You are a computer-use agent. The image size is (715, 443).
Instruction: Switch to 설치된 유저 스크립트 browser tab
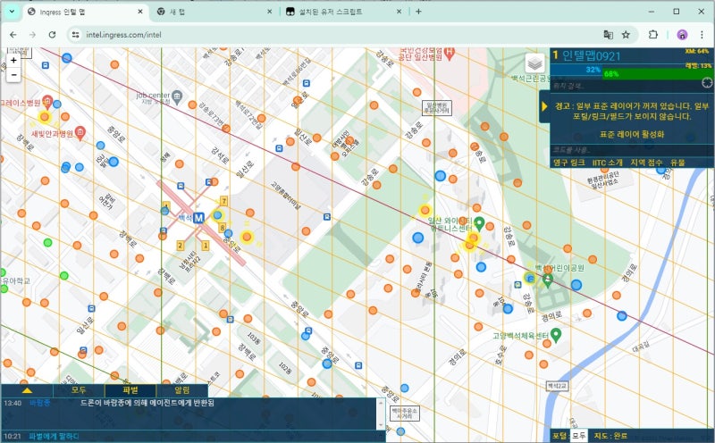pyautogui.click(x=344, y=12)
